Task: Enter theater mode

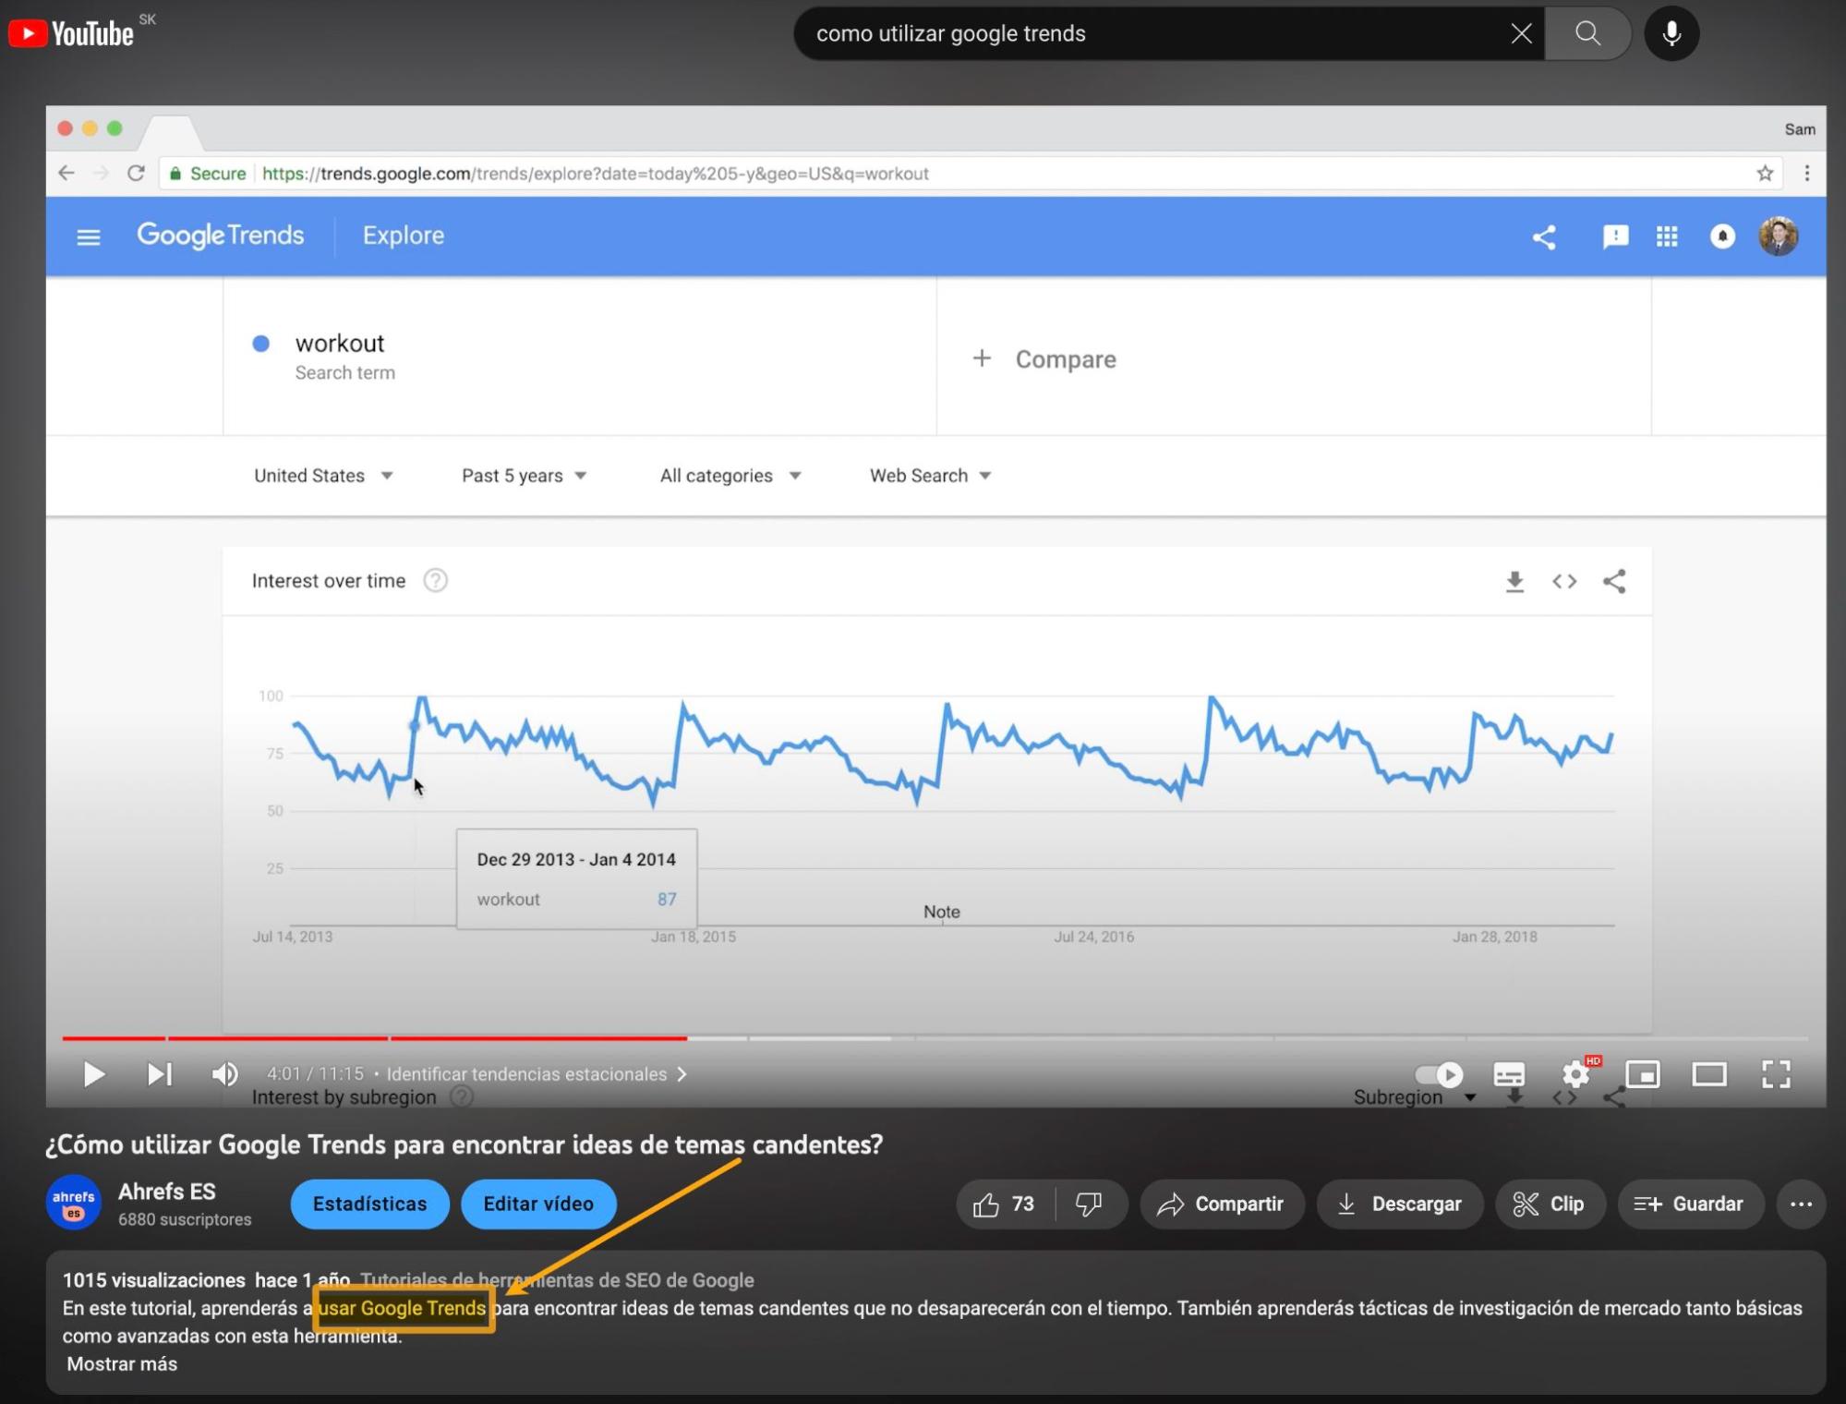Action: pyautogui.click(x=1709, y=1074)
